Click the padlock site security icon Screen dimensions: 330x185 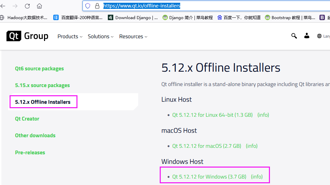97,6
